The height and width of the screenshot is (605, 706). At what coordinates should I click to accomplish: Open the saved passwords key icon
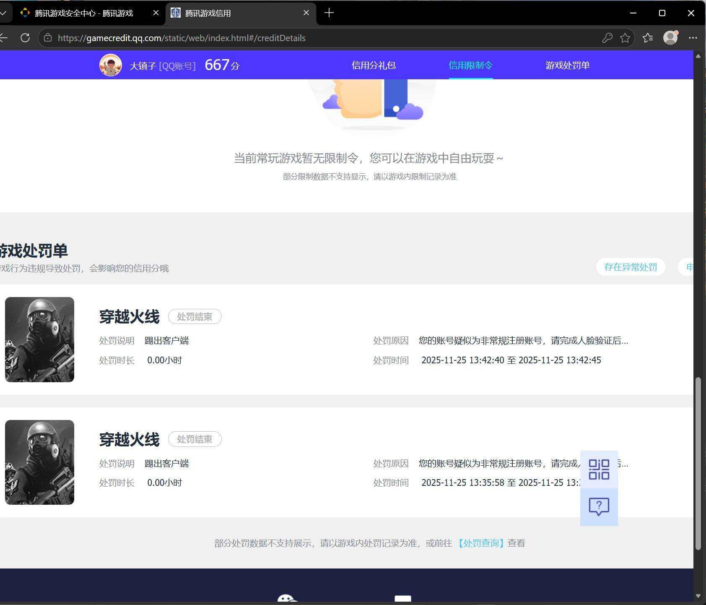[x=607, y=38]
